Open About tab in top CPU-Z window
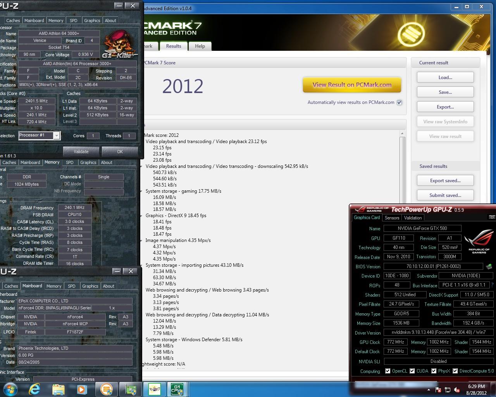The image size is (496, 397). point(110,21)
